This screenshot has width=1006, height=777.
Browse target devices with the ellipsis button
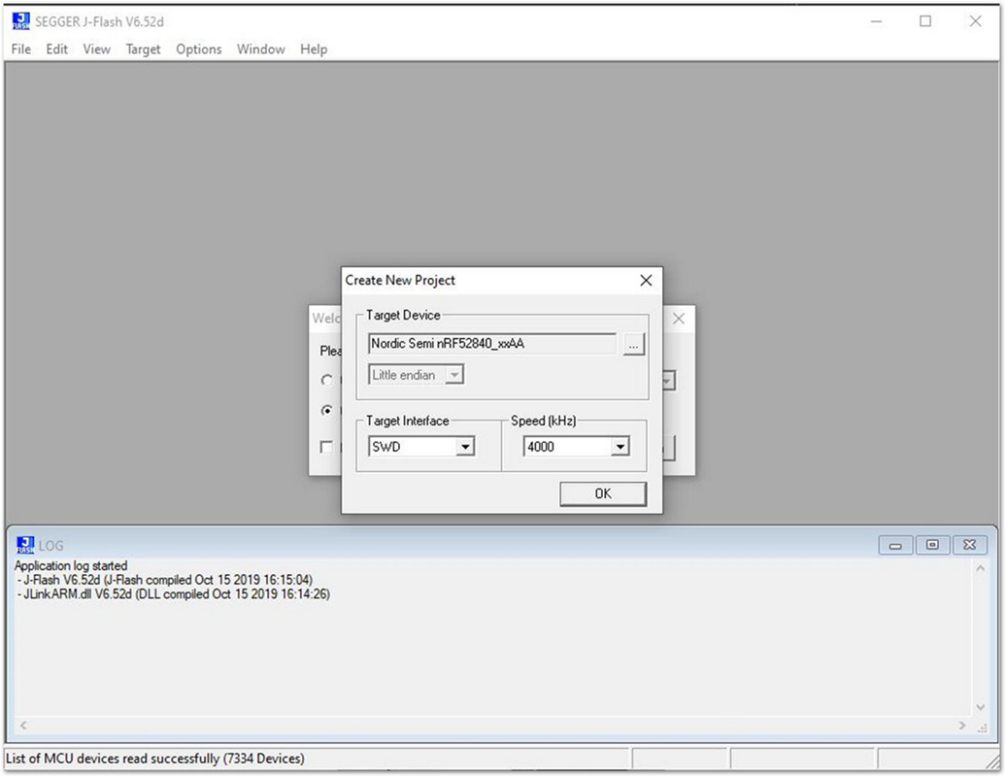click(x=633, y=345)
